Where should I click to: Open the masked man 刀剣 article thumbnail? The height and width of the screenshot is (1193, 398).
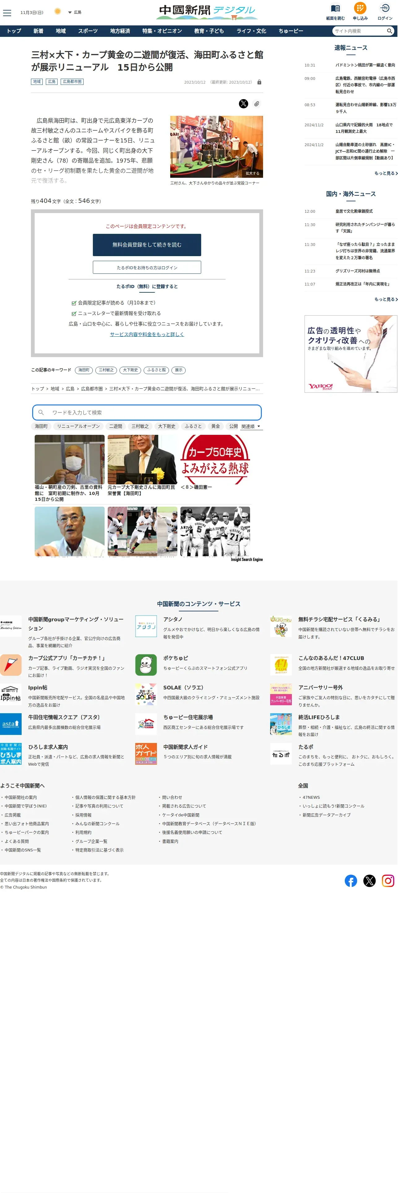(69, 459)
